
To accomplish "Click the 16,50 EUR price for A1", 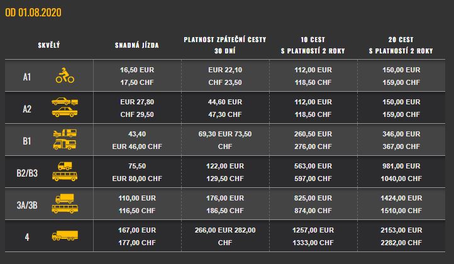I will pos(137,70).
